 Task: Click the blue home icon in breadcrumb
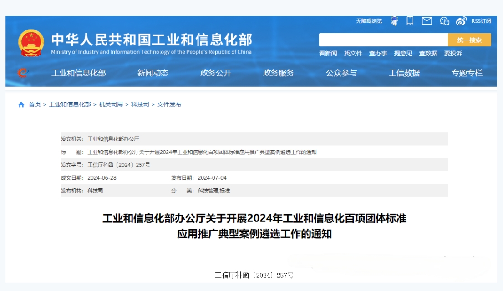coord(21,105)
